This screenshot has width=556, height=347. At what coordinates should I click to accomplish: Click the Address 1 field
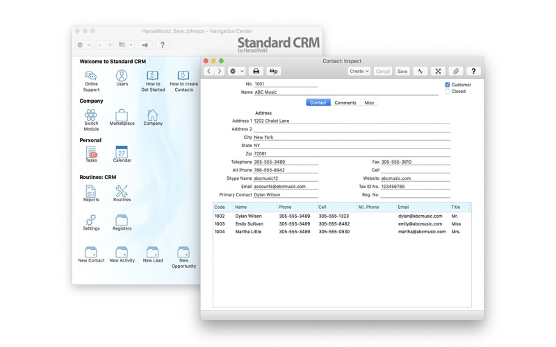coord(352,121)
